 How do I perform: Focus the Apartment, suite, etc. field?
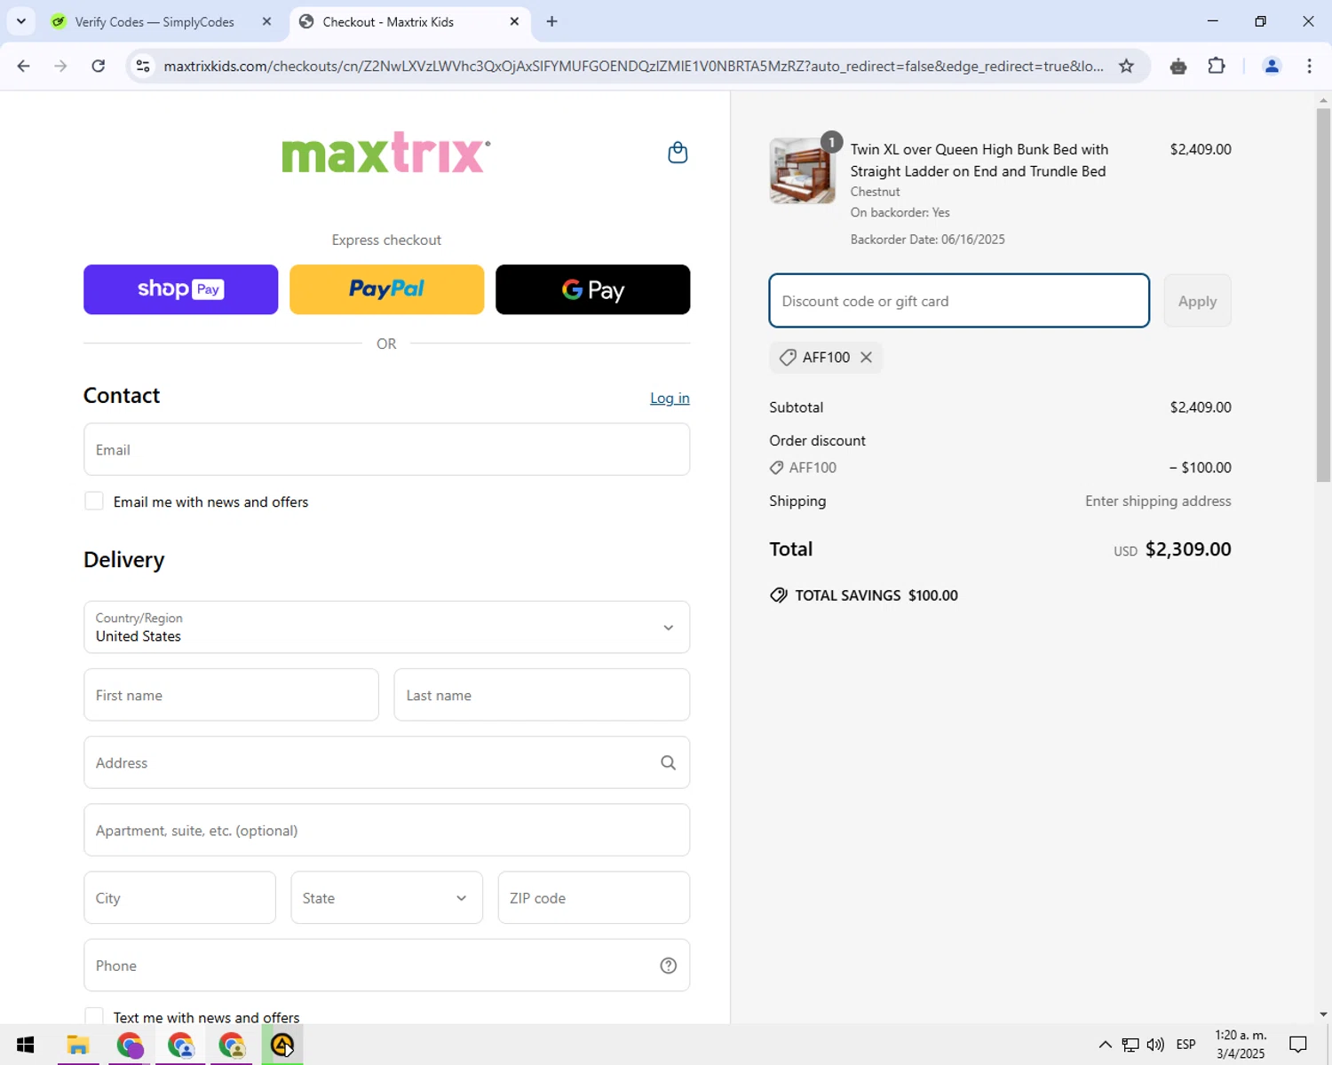tap(386, 830)
